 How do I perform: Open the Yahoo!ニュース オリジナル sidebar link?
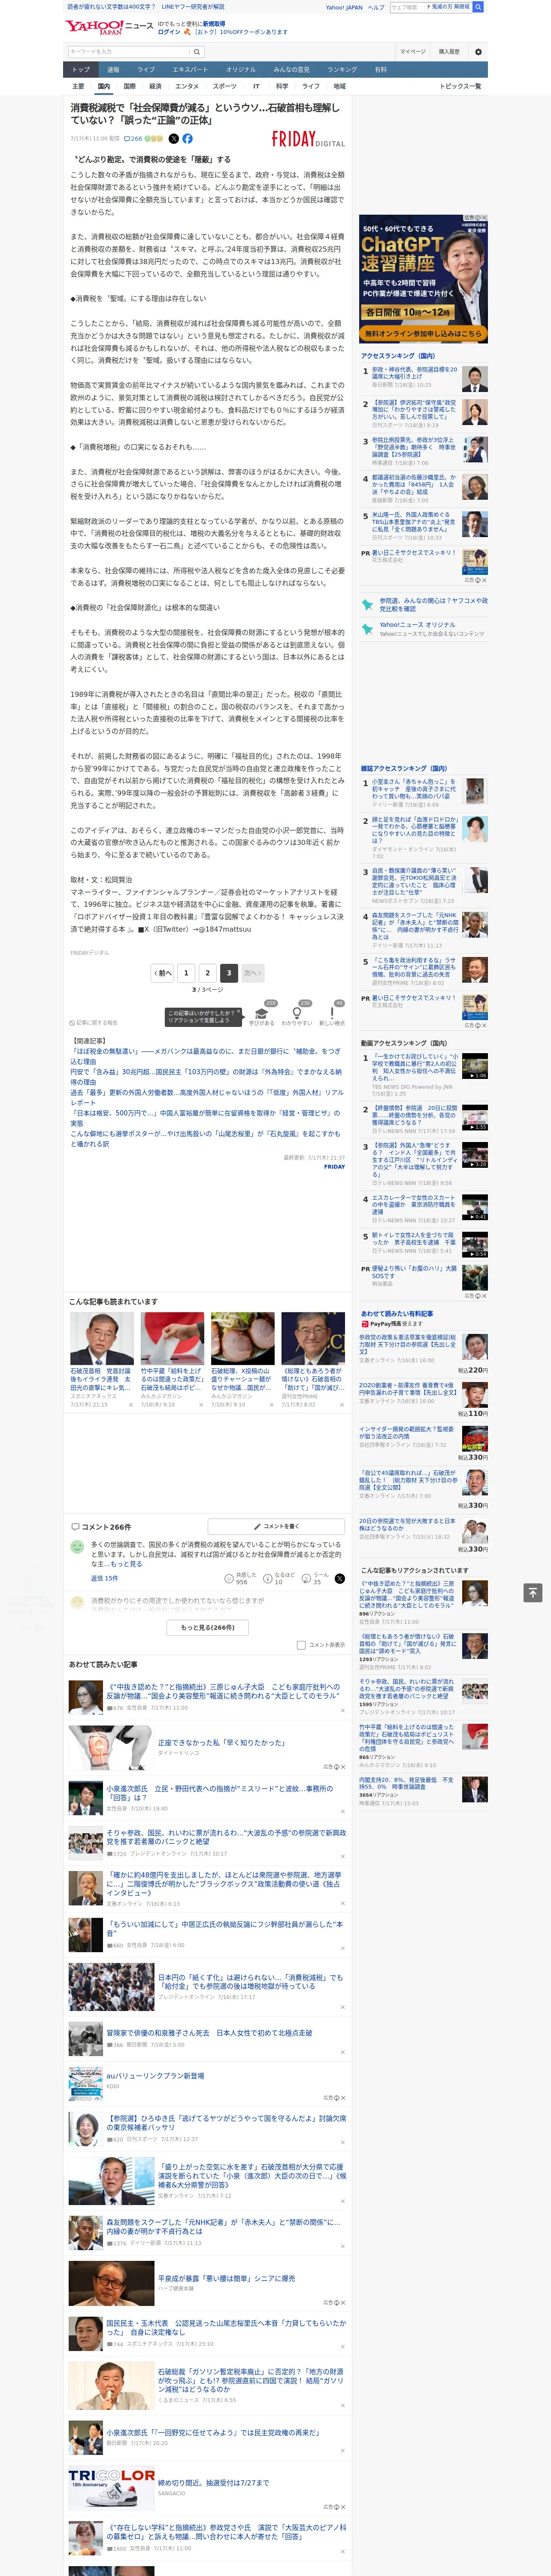[x=417, y=625]
